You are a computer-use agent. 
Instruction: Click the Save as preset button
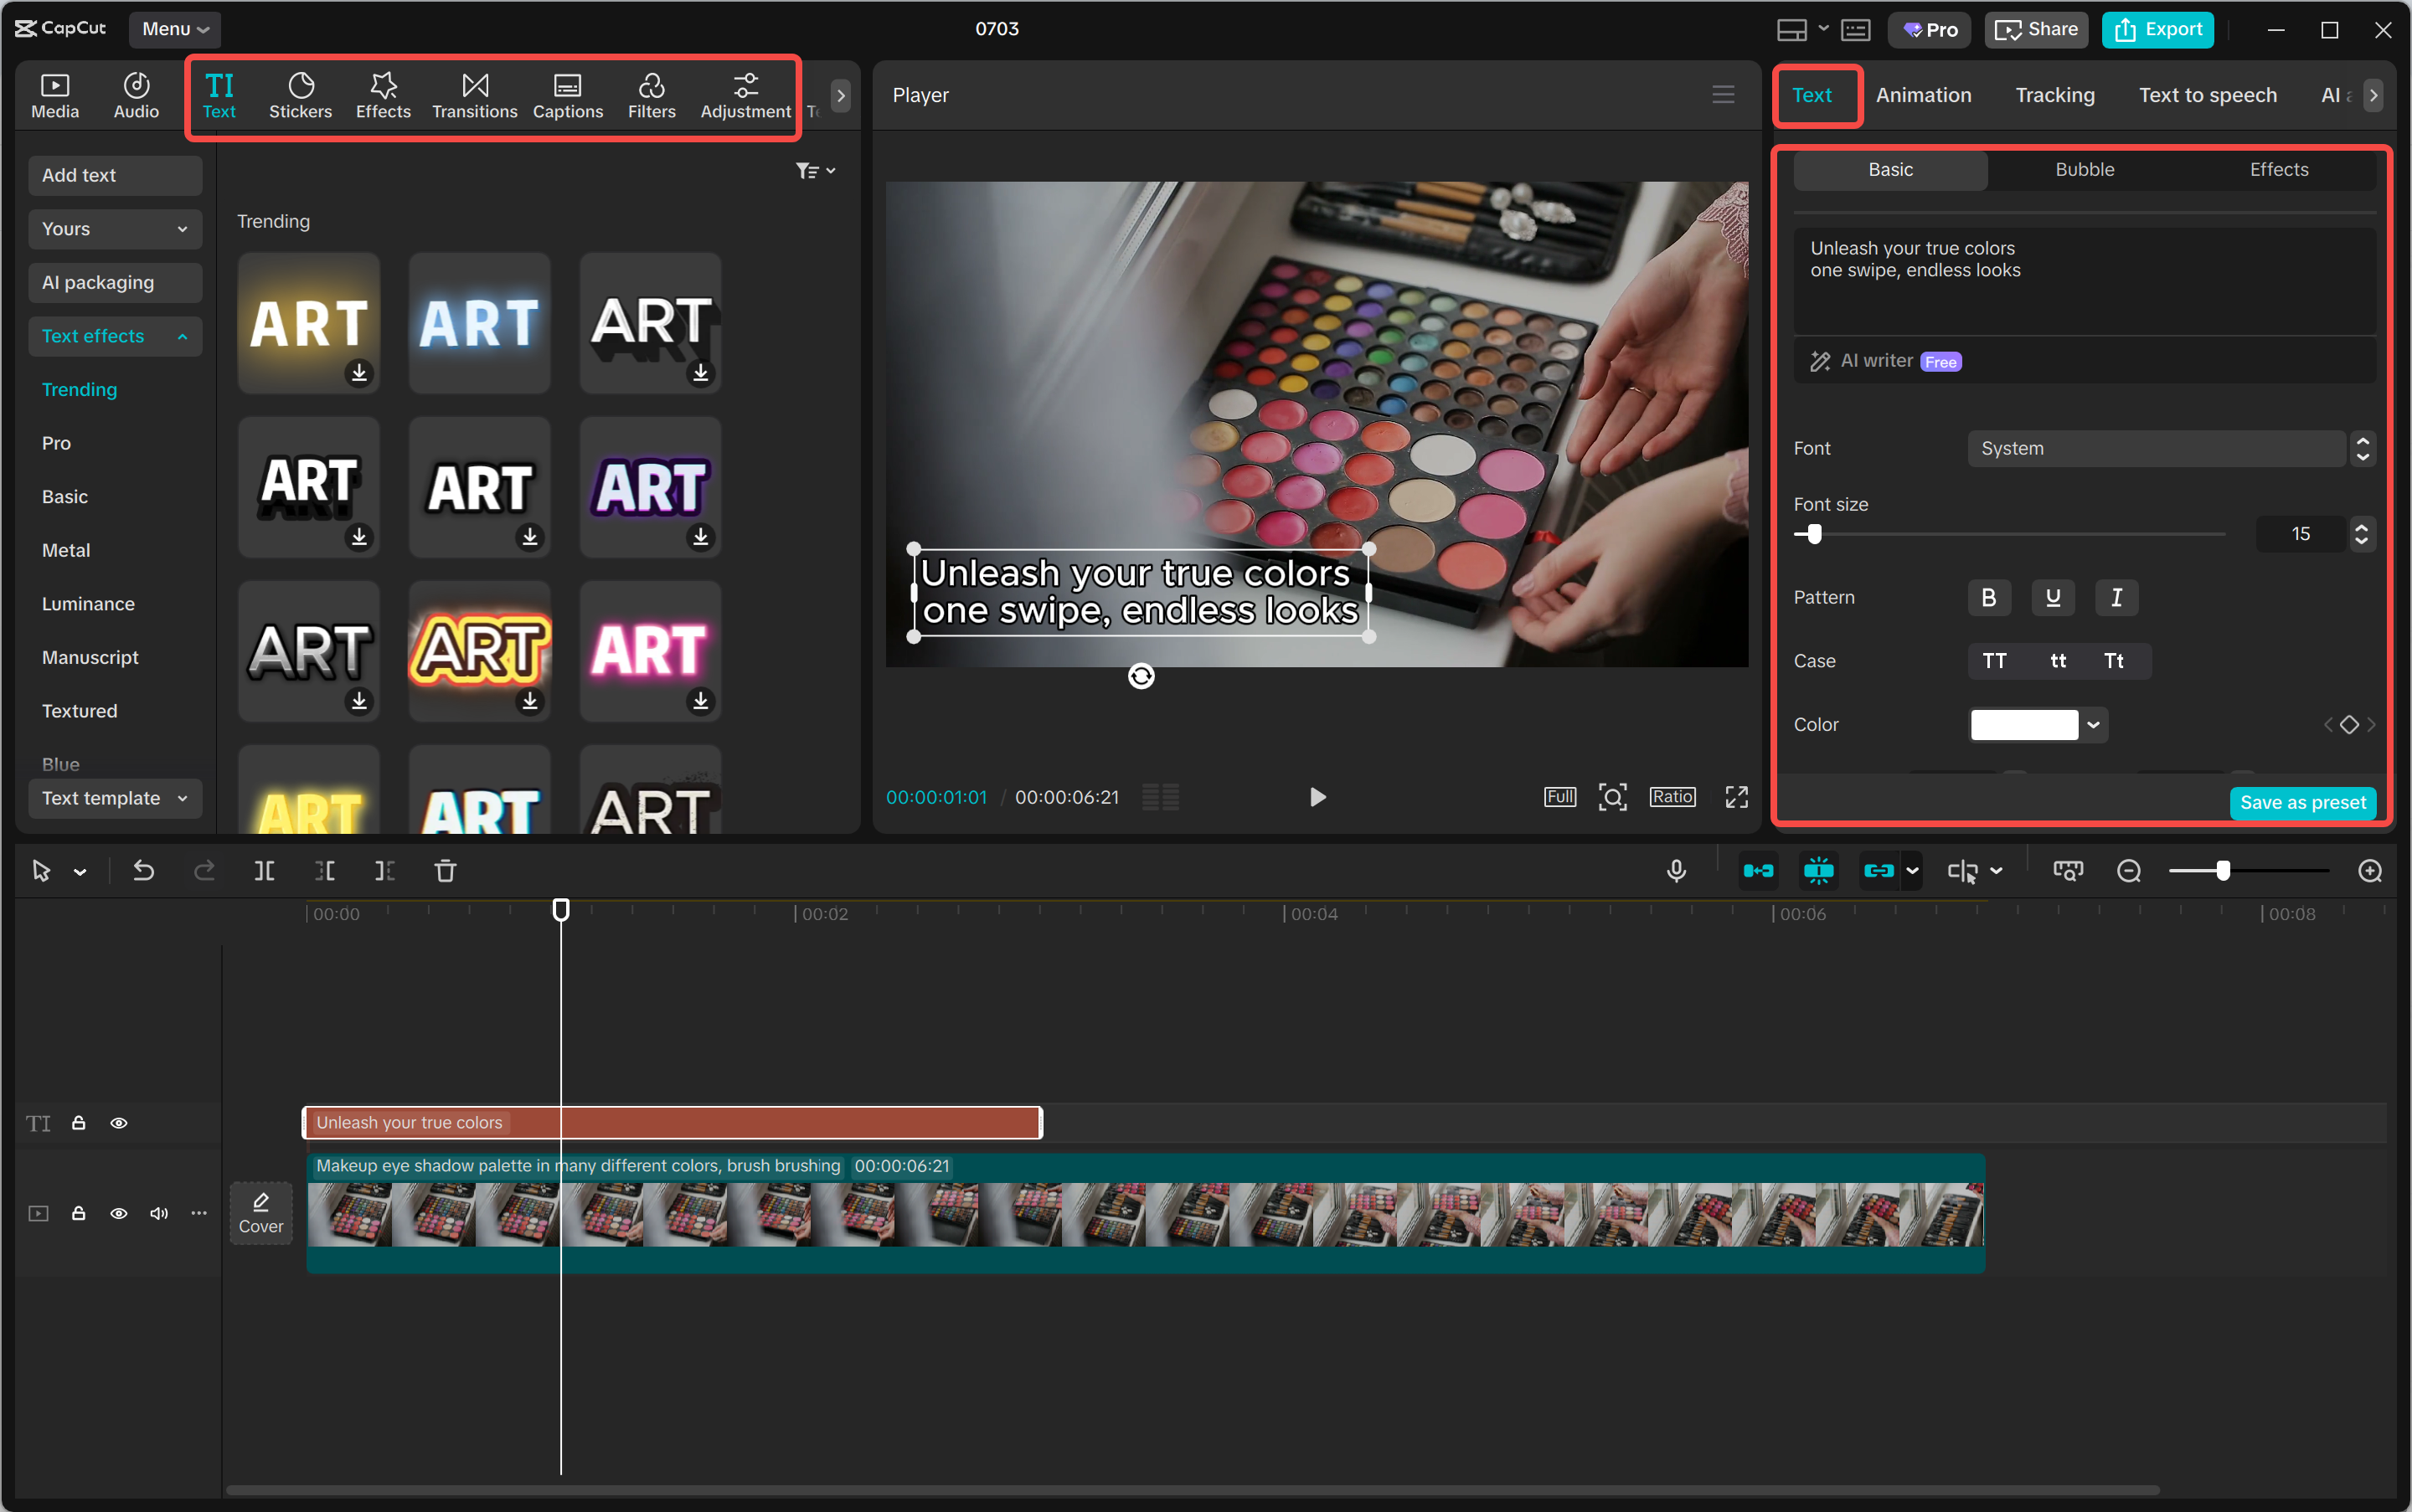click(x=2302, y=802)
